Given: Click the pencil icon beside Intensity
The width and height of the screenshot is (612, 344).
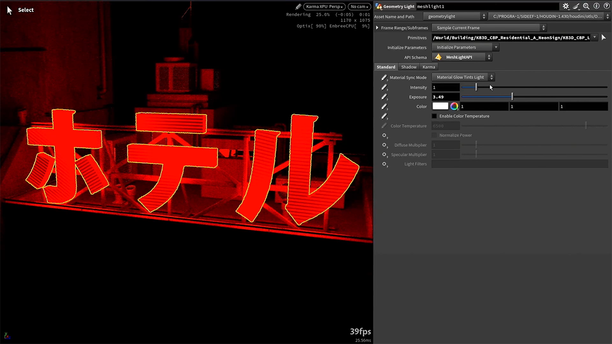Looking at the screenshot, I should coord(384,87).
